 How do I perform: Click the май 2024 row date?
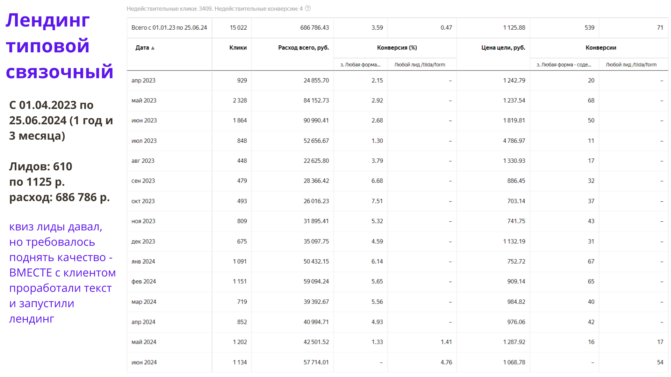tap(144, 342)
